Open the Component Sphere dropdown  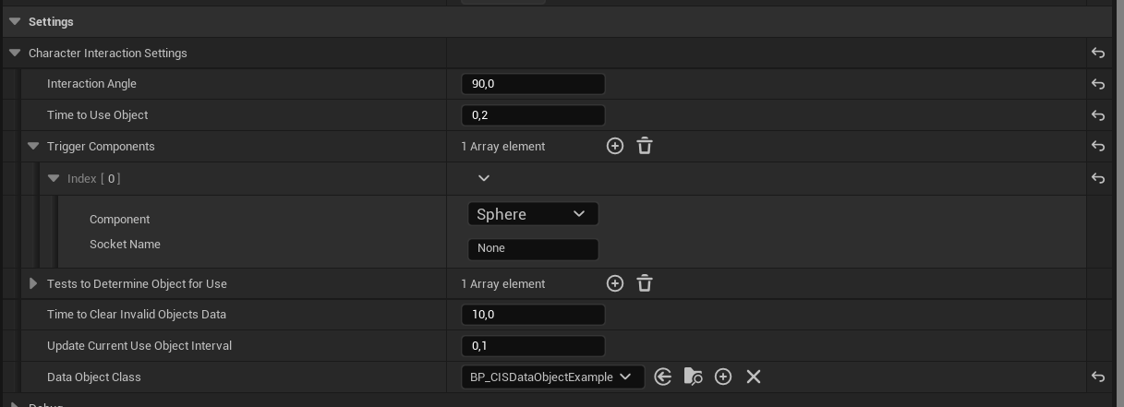(533, 214)
